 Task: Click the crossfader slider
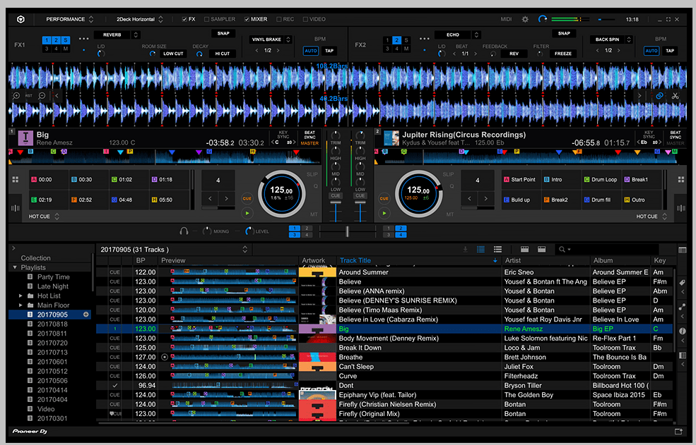pos(347,231)
